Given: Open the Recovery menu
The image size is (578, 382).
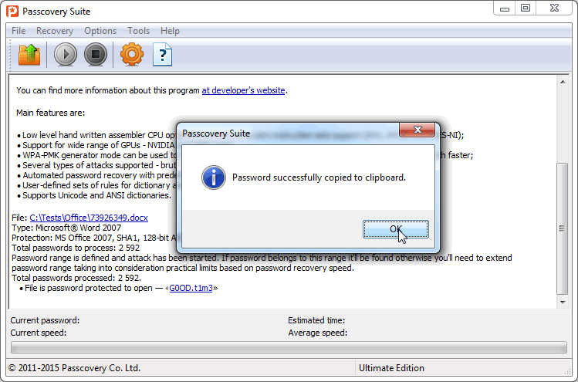Looking at the screenshot, I should (55, 31).
